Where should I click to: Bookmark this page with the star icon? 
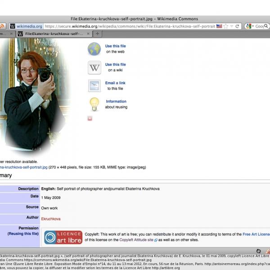point(225,26)
